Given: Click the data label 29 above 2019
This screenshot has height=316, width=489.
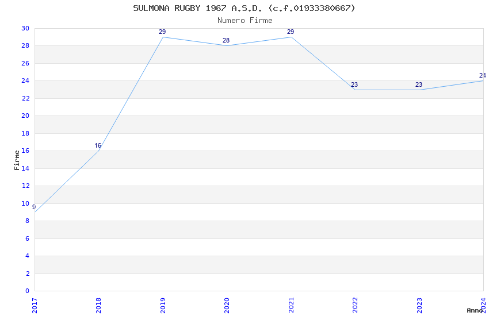Looking at the screenshot, I should coord(162,32).
